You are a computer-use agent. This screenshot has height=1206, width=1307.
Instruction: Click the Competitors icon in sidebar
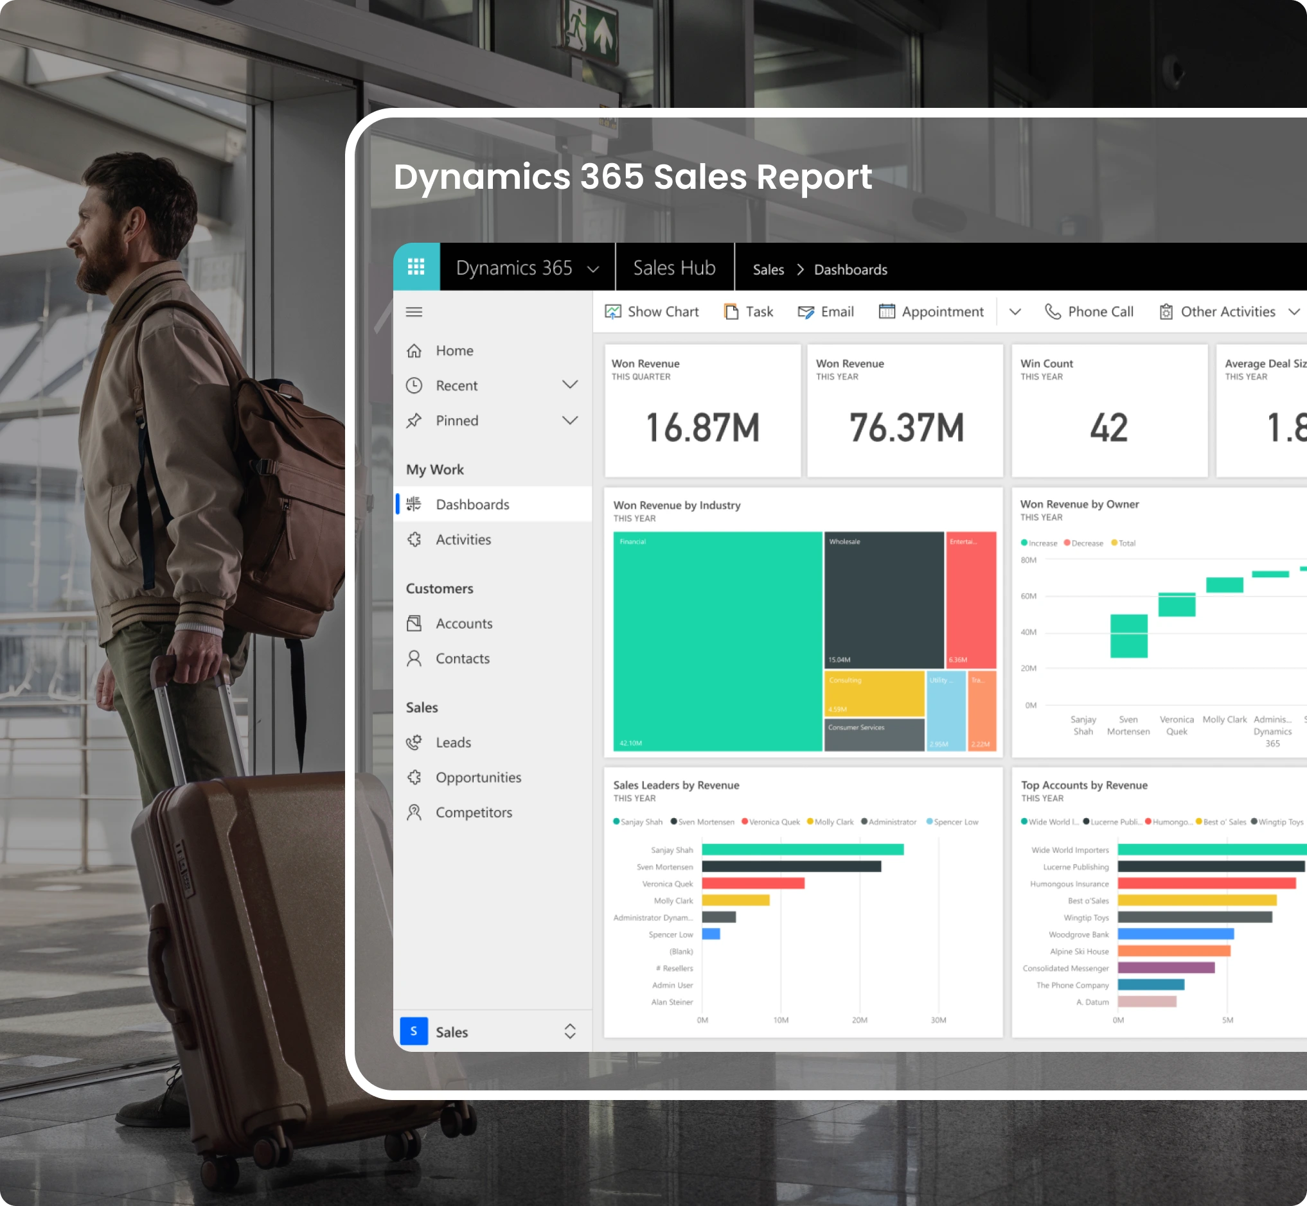point(414,812)
